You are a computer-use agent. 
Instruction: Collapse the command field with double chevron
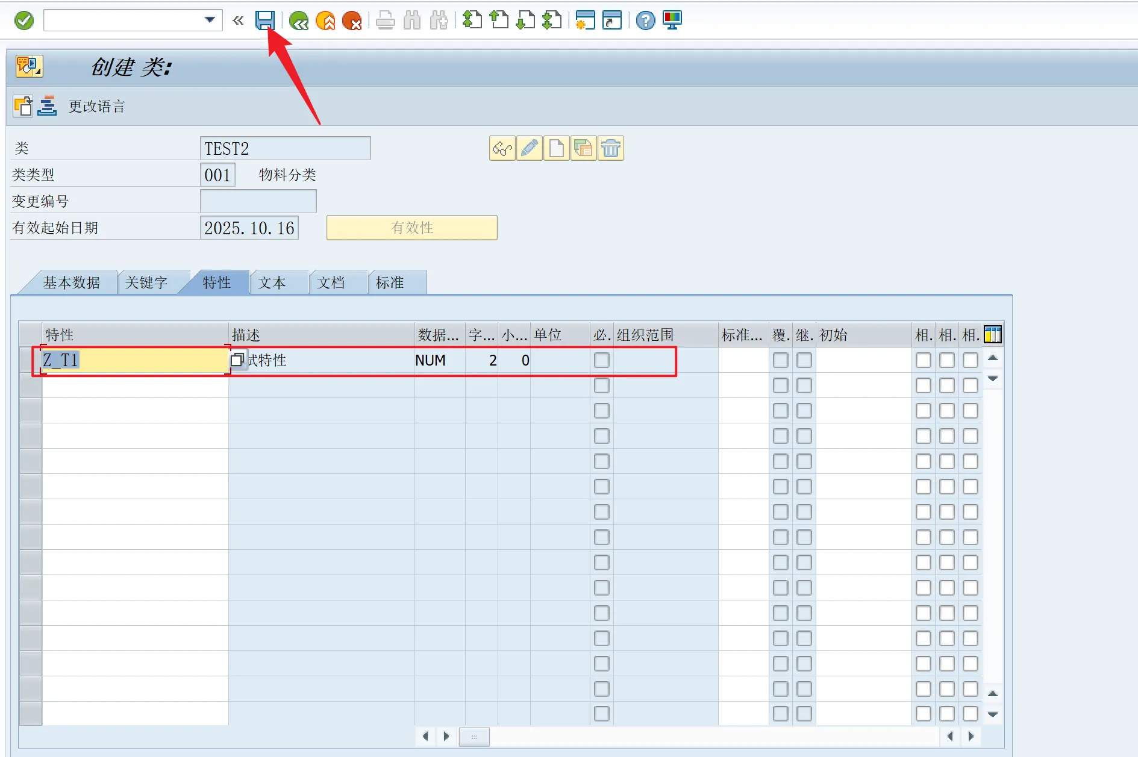(x=238, y=20)
